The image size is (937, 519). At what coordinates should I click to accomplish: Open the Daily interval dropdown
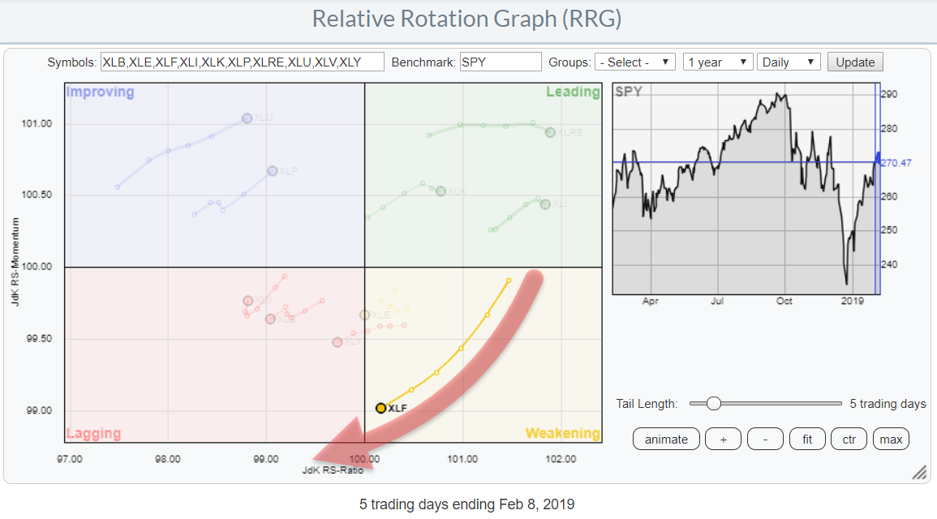(x=788, y=62)
